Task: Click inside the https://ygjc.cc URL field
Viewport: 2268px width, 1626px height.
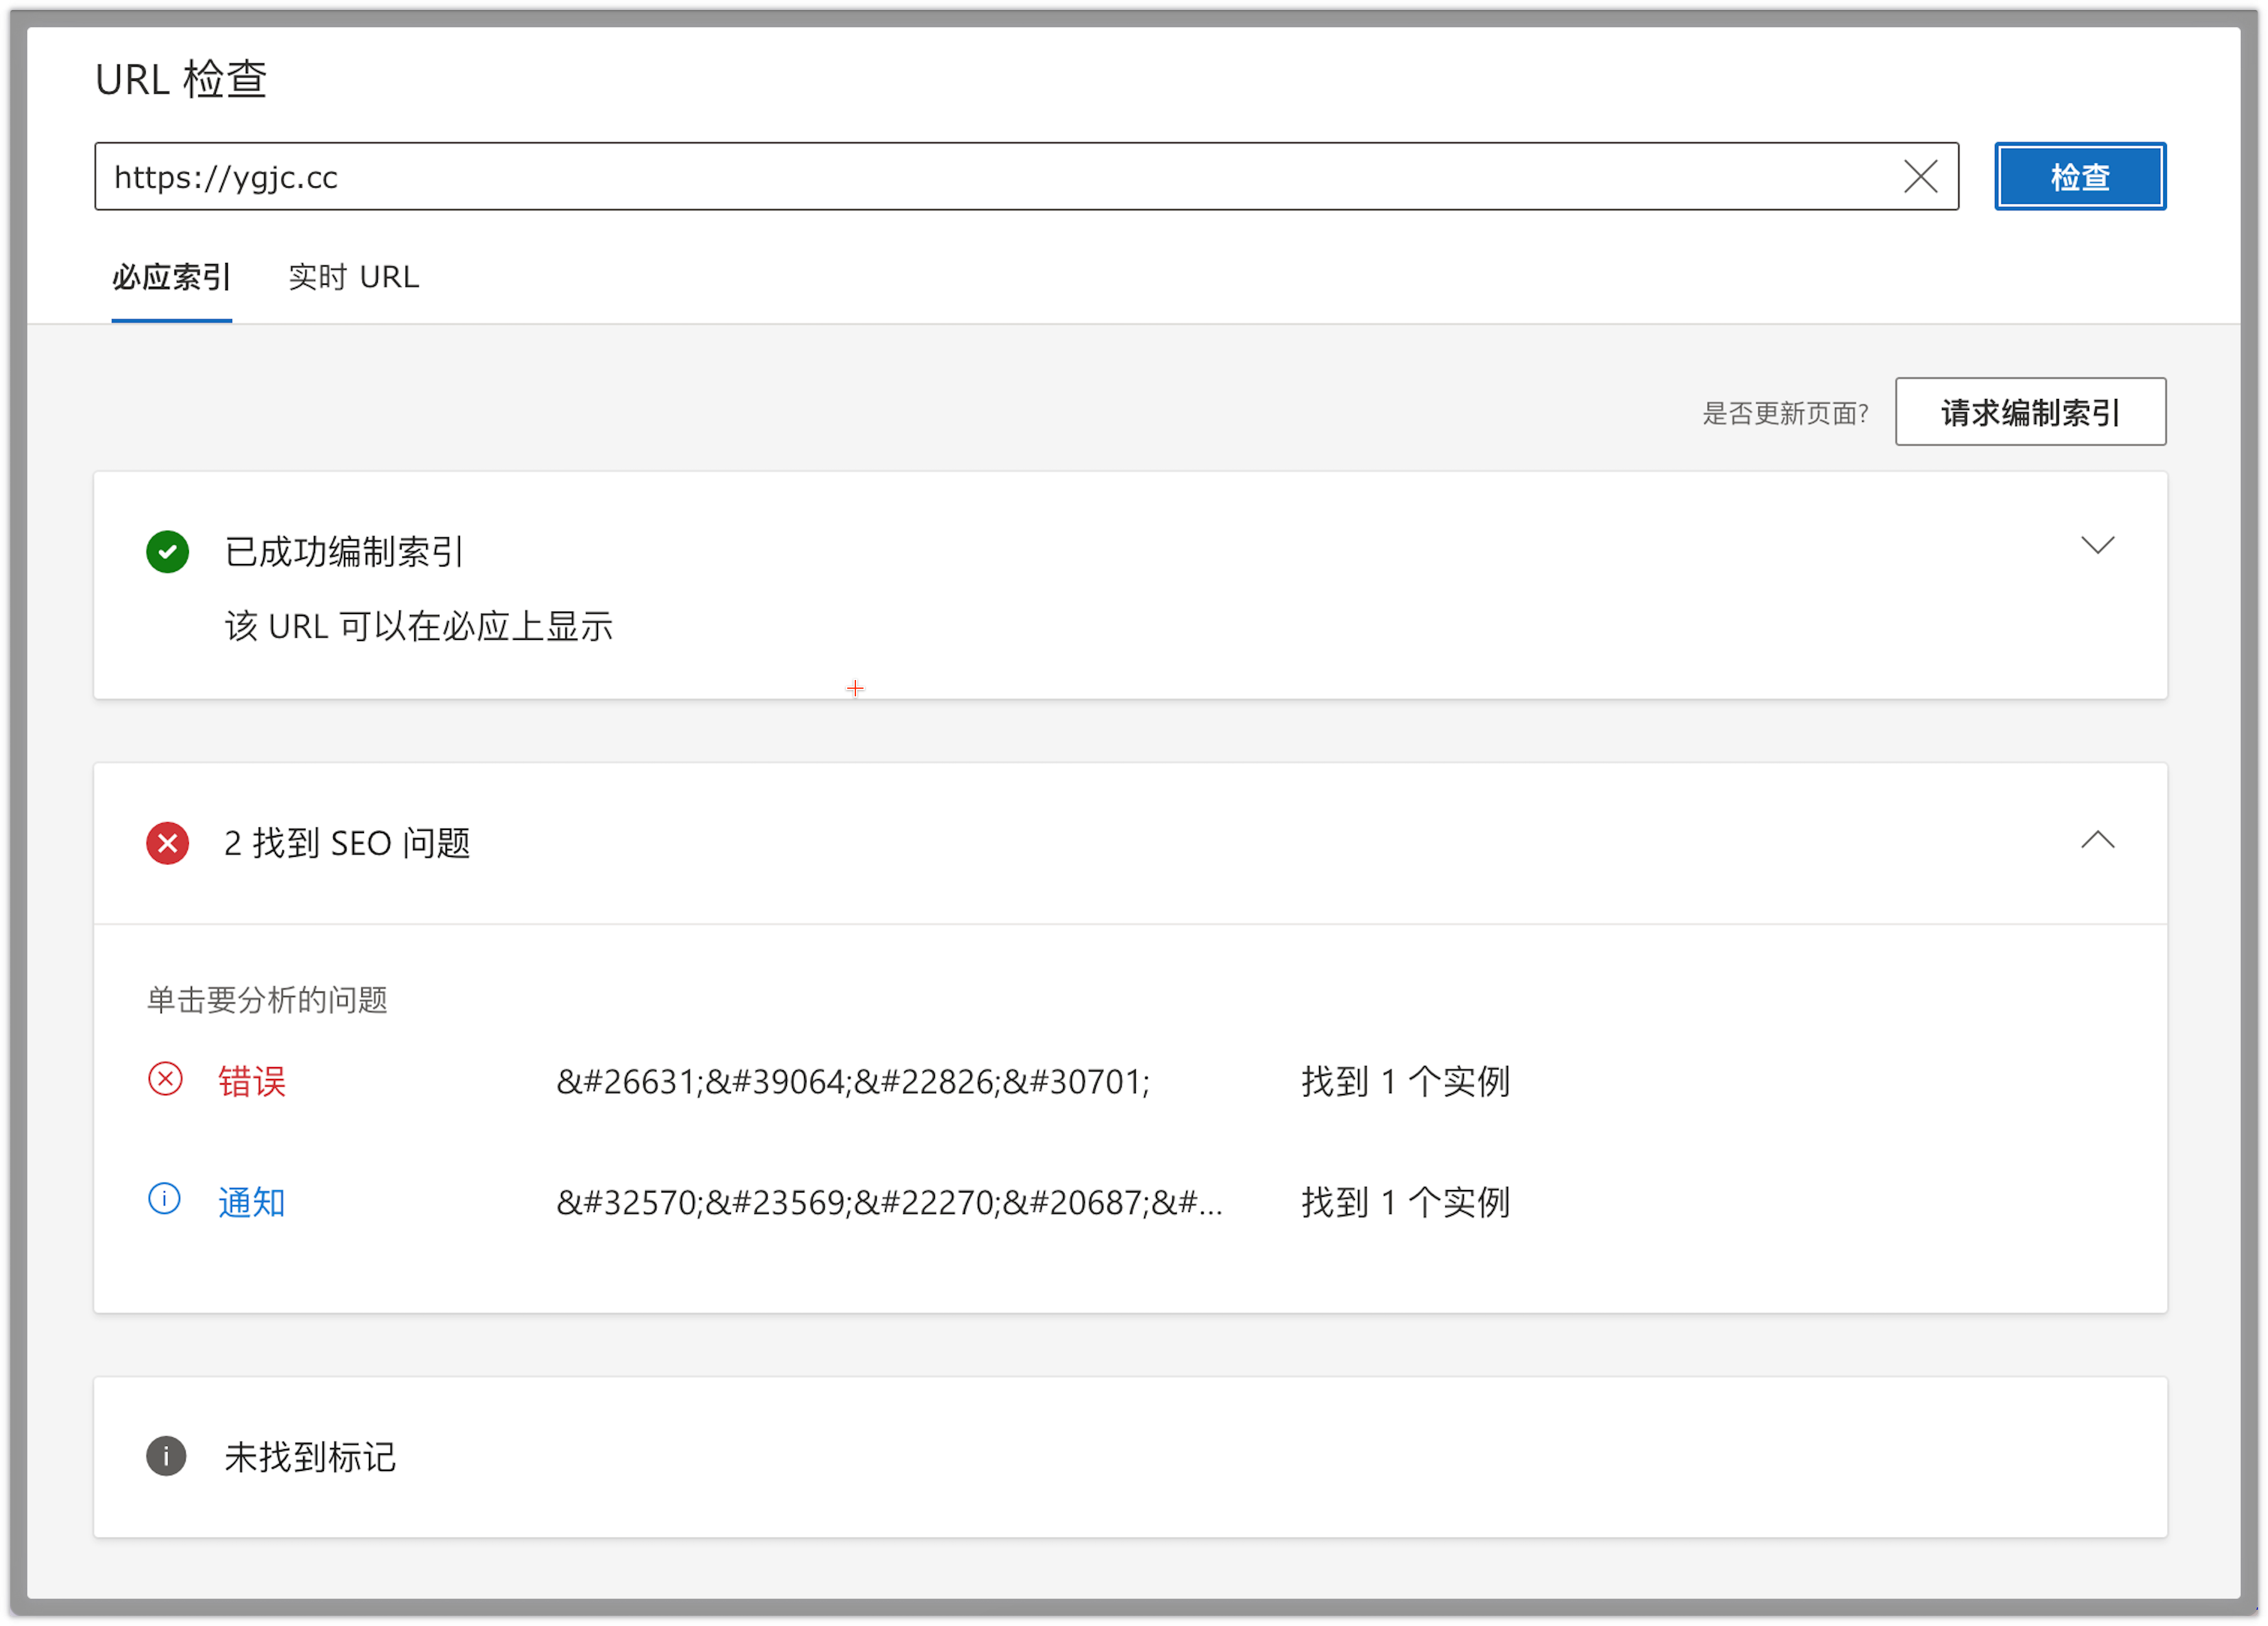Action: click(700, 176)
